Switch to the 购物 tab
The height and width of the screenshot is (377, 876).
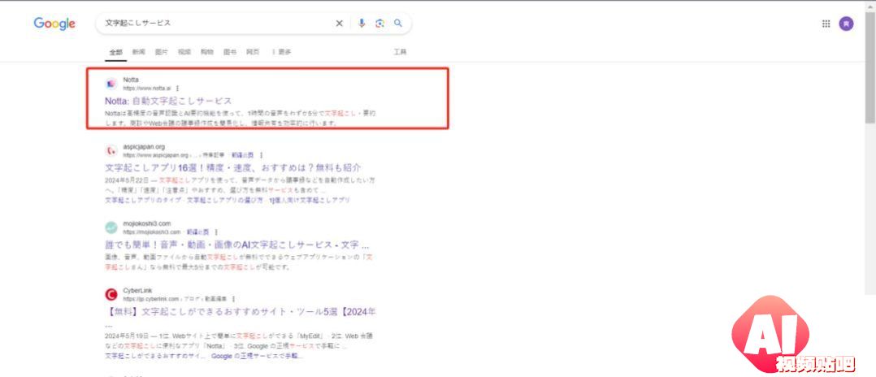pyautogui.click(x=207, y=52)
